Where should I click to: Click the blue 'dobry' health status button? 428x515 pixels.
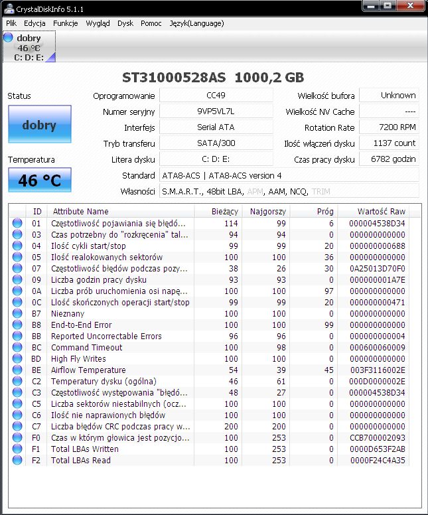point(40,124)
